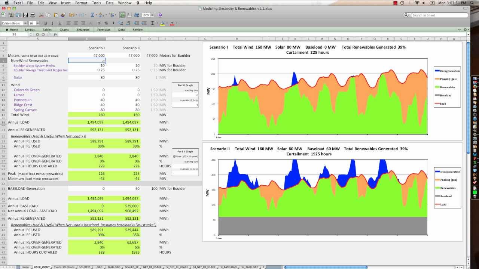
Task: Click the Save floppy disk icon
Action: [25, 15]
